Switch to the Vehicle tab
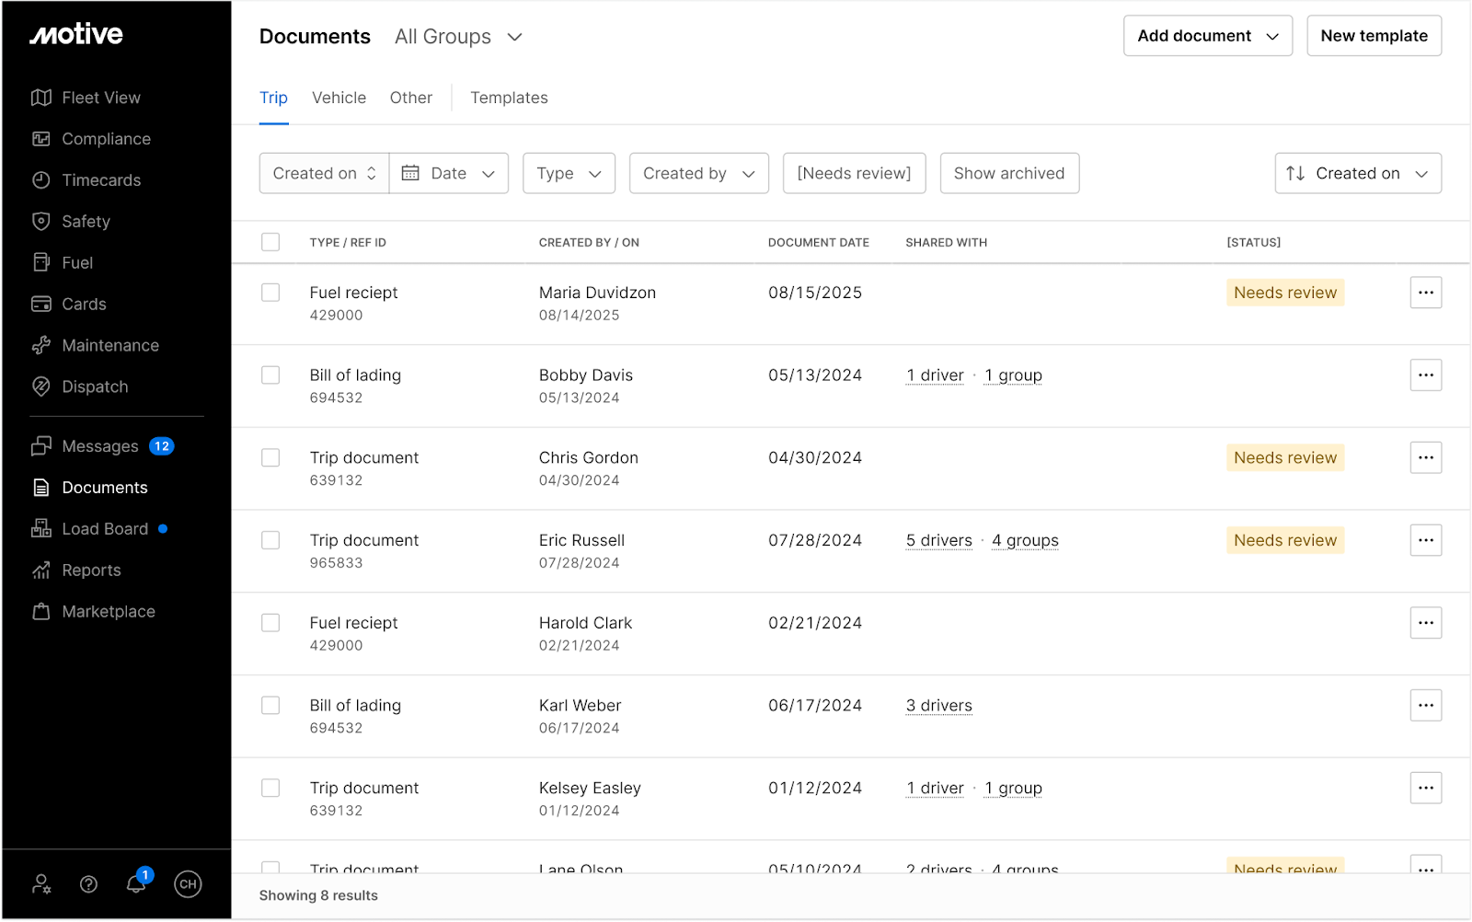The height and width of the screenshot is (922, 1472). point(339,98)
